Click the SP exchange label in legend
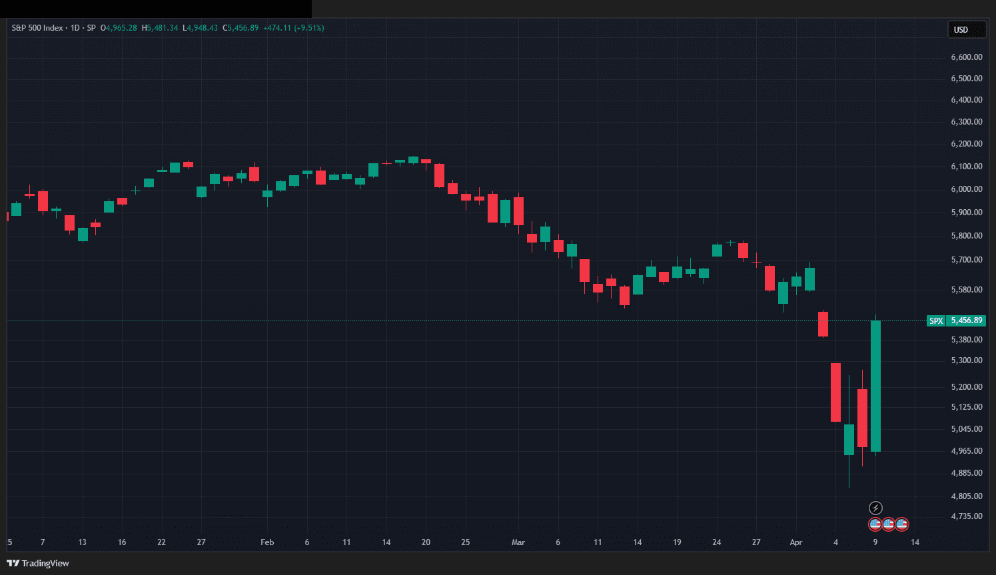The width and height of the screenshot is (996, 575). point(91,28)
